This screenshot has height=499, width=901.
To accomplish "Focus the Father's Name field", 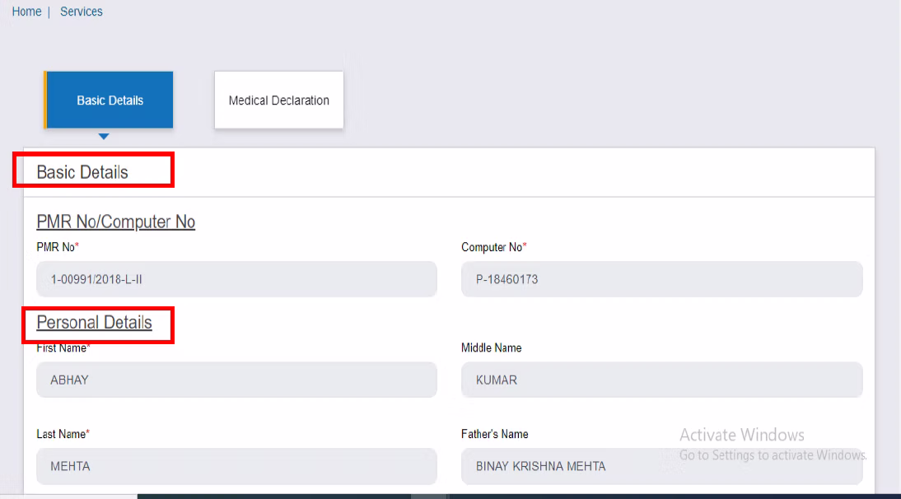I will pyautogui.click(x=662, y=466).
